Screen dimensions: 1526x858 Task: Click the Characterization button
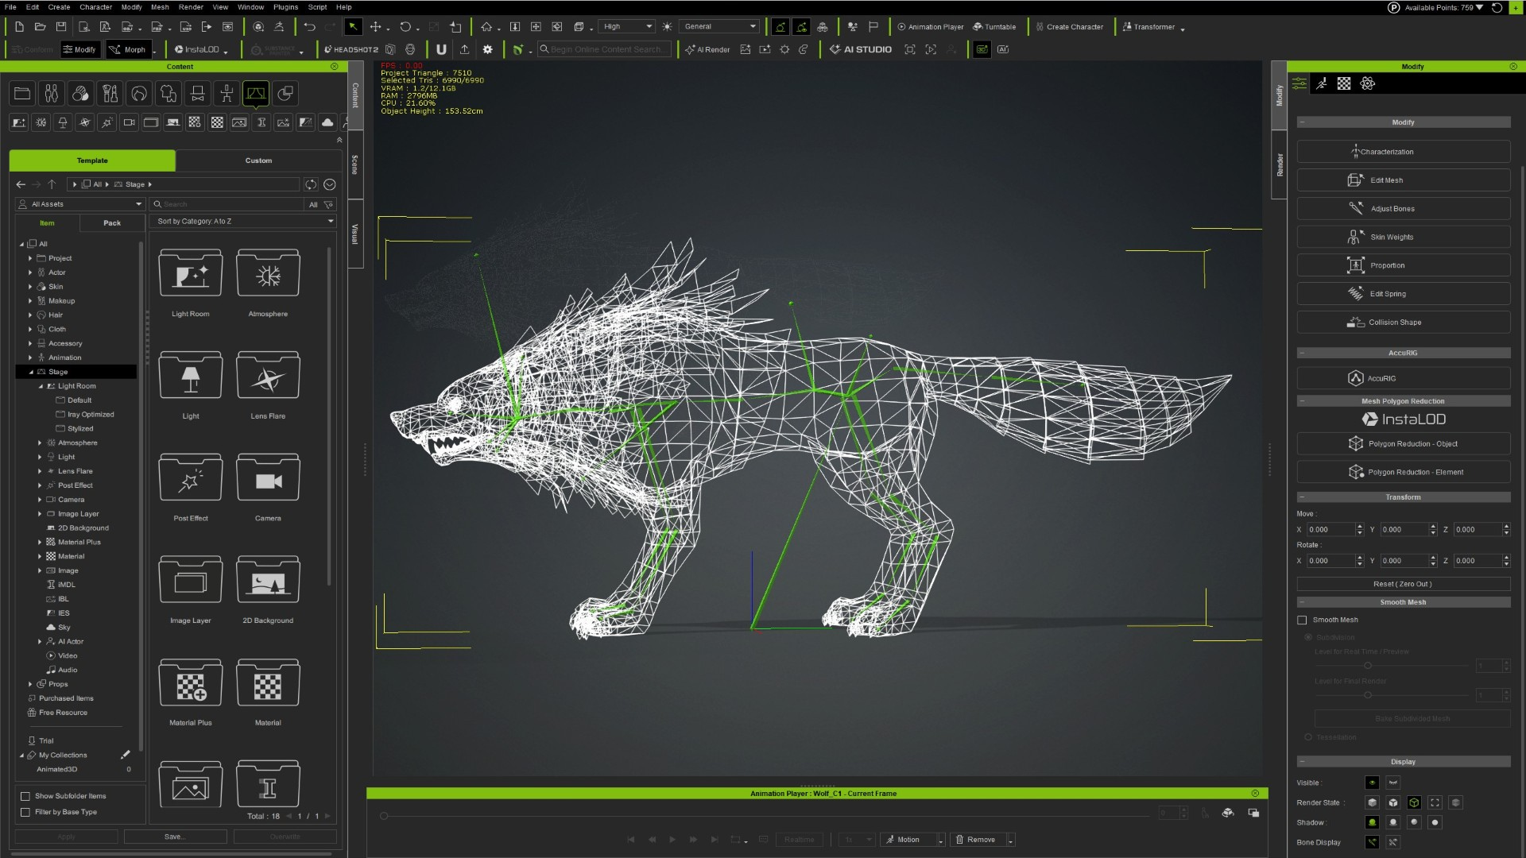coord(1403,152)
